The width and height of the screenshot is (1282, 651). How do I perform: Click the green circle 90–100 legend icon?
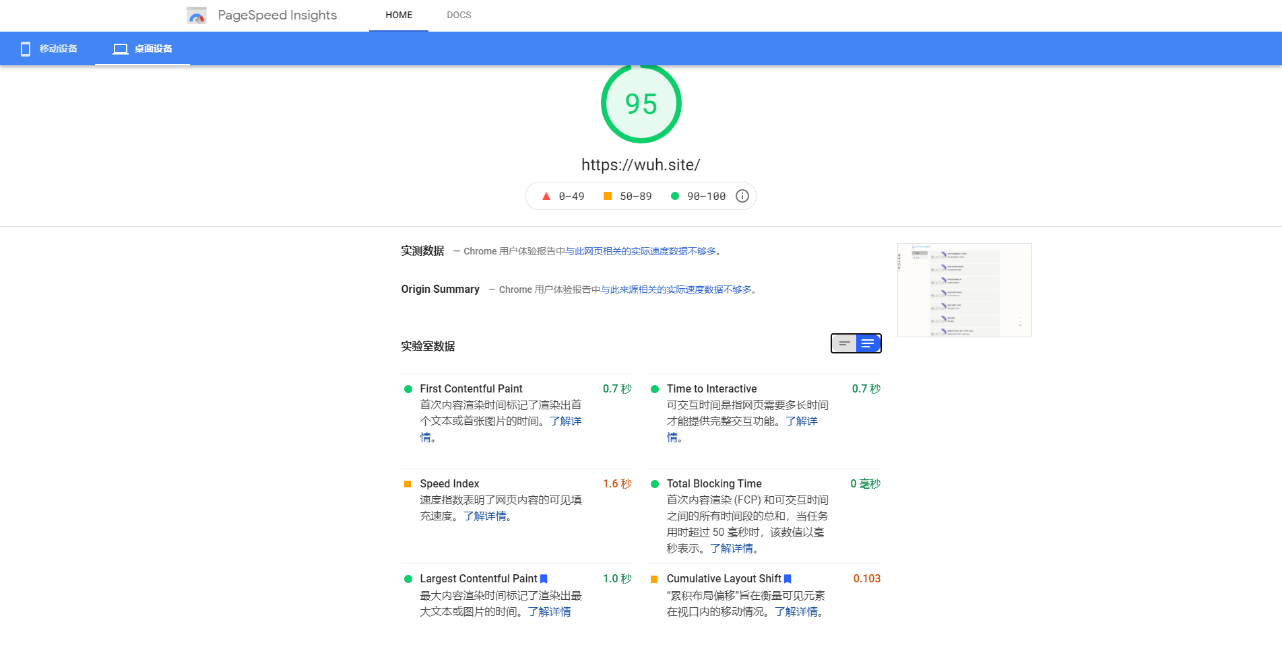674,196
